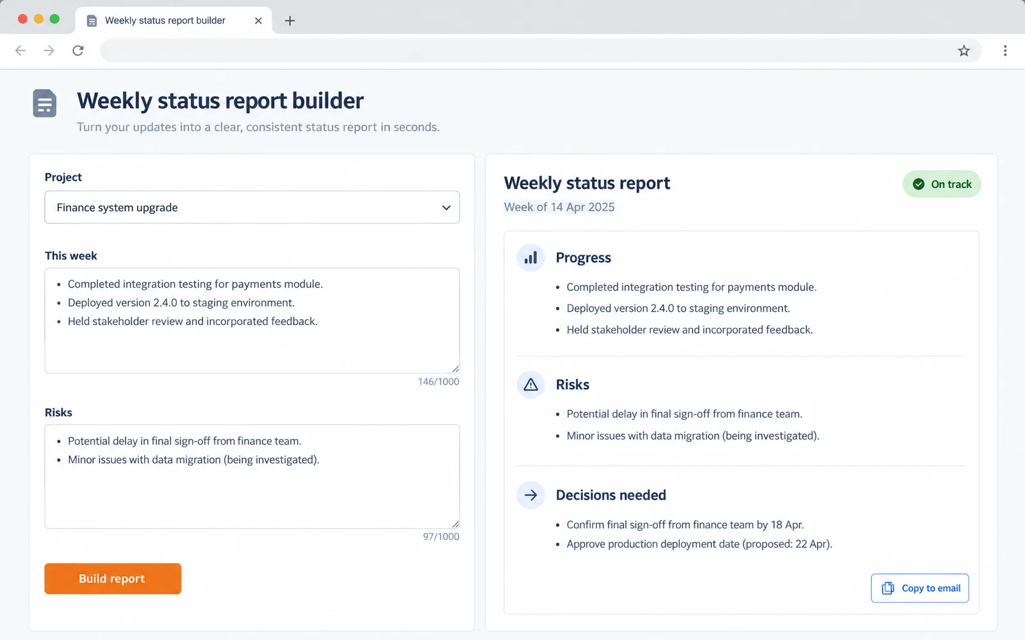This screenshot has height=640, width=1025.
Task: Click the 97/1000 character counter
Action: (441, 536)
